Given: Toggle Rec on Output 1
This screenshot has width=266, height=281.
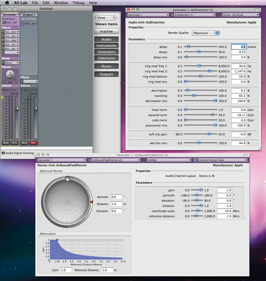Looking at the screenshot, I should 33,143.
